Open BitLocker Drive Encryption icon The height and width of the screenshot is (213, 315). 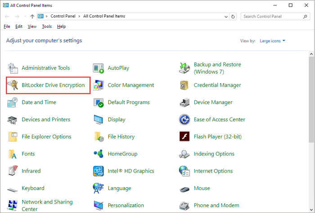coord(13,85)
